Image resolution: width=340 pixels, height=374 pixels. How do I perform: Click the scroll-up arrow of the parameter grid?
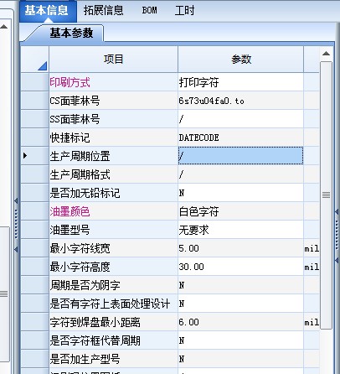326,54
